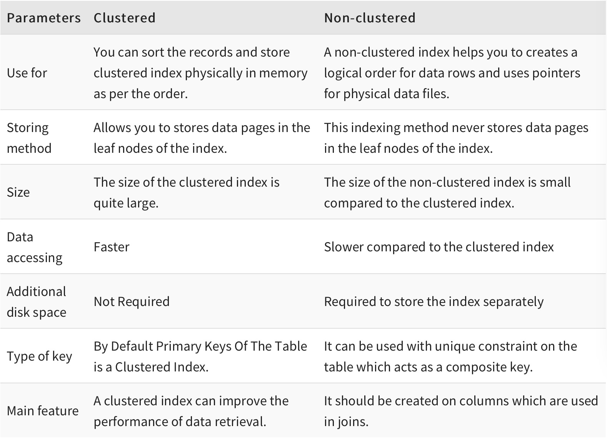
Task: Click the 'Faster' cell under Clustered
Action: [112, 247]
